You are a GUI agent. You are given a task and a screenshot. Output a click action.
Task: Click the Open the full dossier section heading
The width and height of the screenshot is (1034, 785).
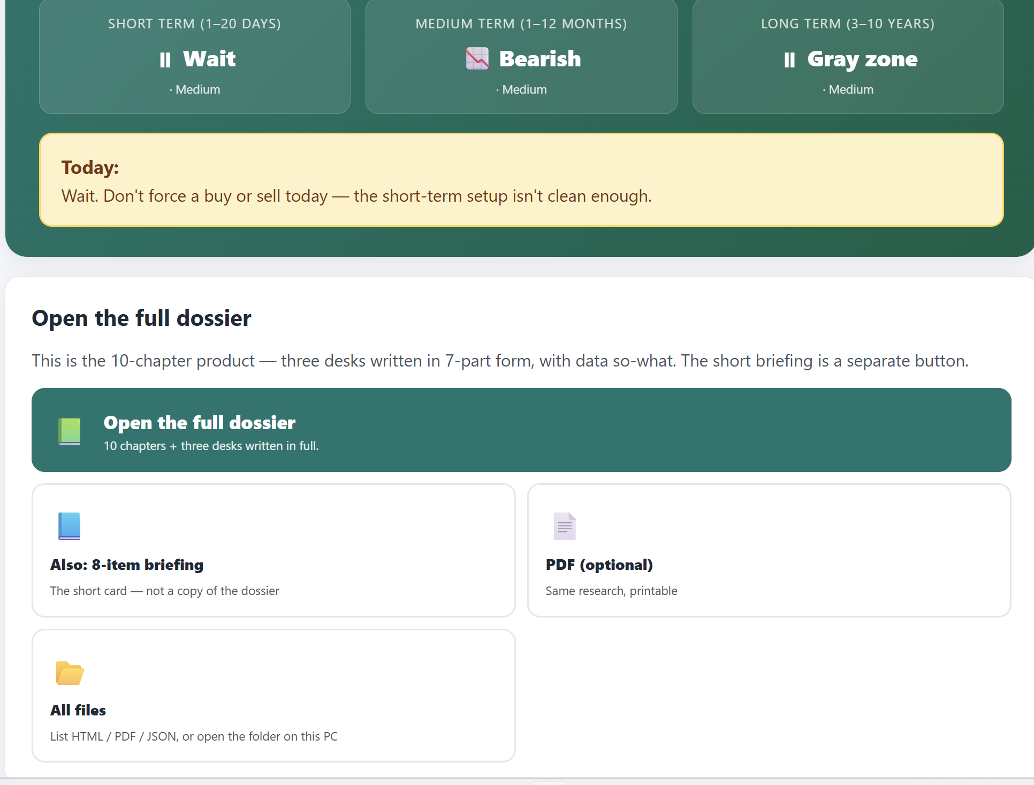tap(141, 318)
